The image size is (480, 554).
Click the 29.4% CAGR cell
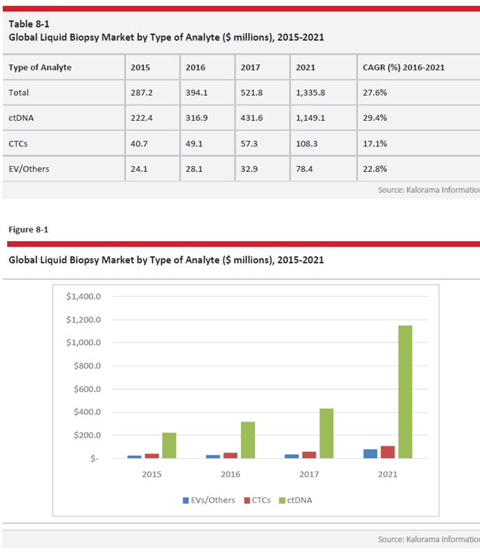pos(376,117)
